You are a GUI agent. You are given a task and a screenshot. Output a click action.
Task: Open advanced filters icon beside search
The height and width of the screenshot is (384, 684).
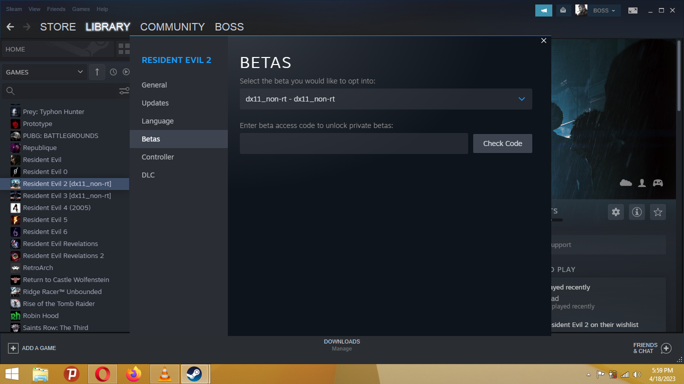124,91
